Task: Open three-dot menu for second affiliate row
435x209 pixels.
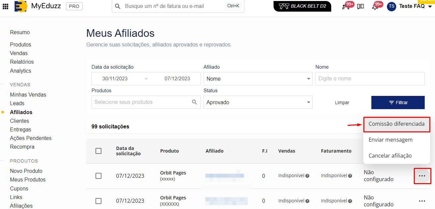Action: click(x=422, y=201)
